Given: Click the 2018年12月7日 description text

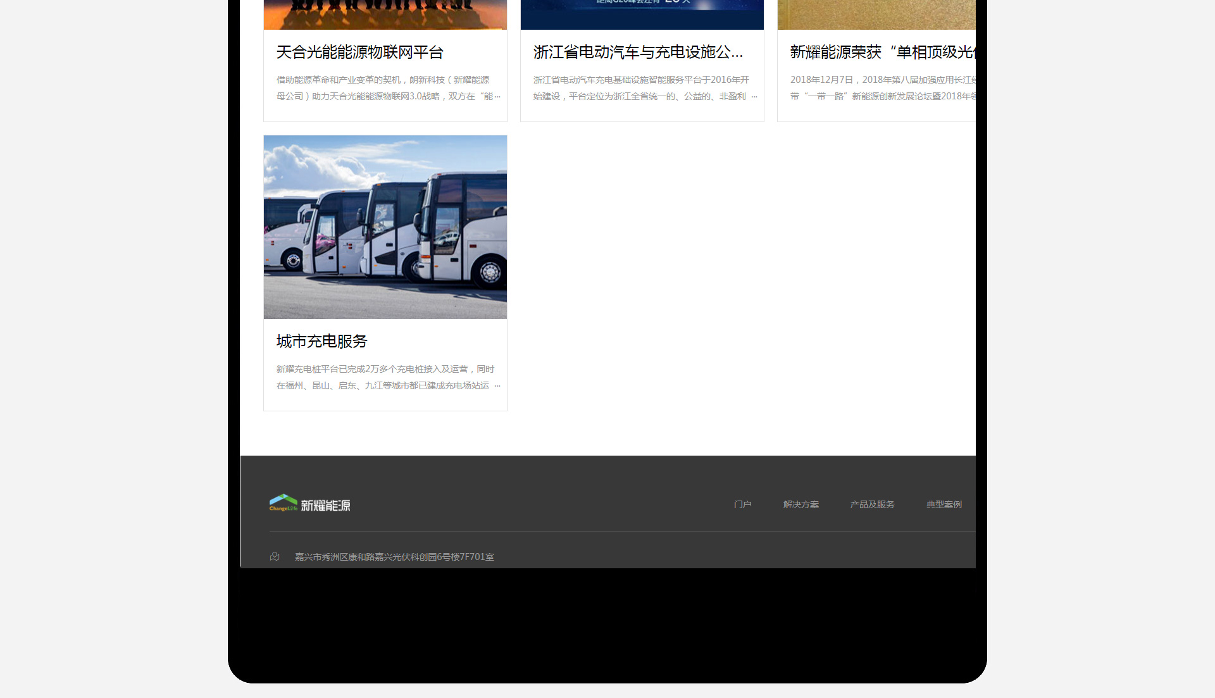Looking at the screenshot, I should click(883, 88).
